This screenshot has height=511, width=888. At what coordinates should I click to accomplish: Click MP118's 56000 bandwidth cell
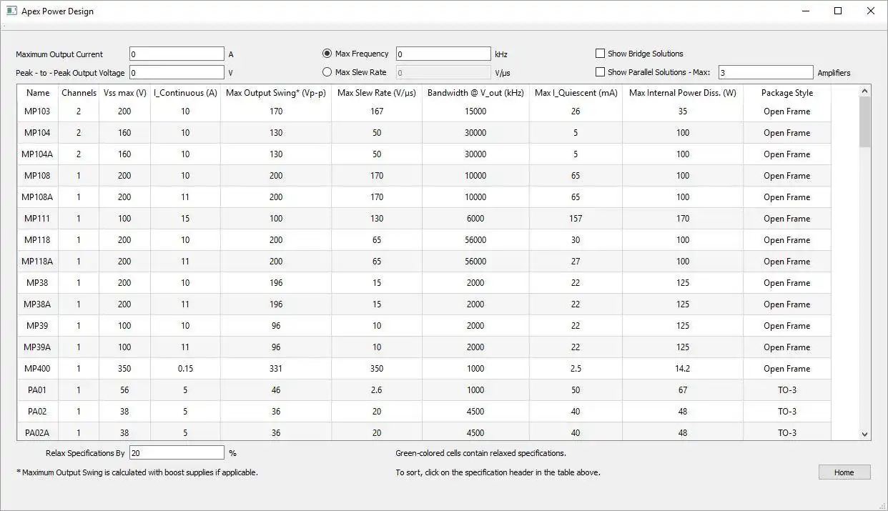(475, 240)
